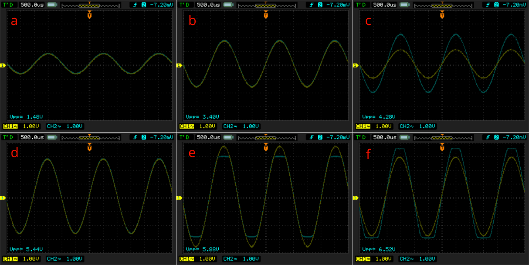
Task: Click the battery icon in the Vpp 4.28V panel
Action: pos(404,5)
